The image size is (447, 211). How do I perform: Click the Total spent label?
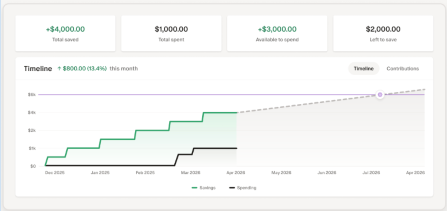171,39
